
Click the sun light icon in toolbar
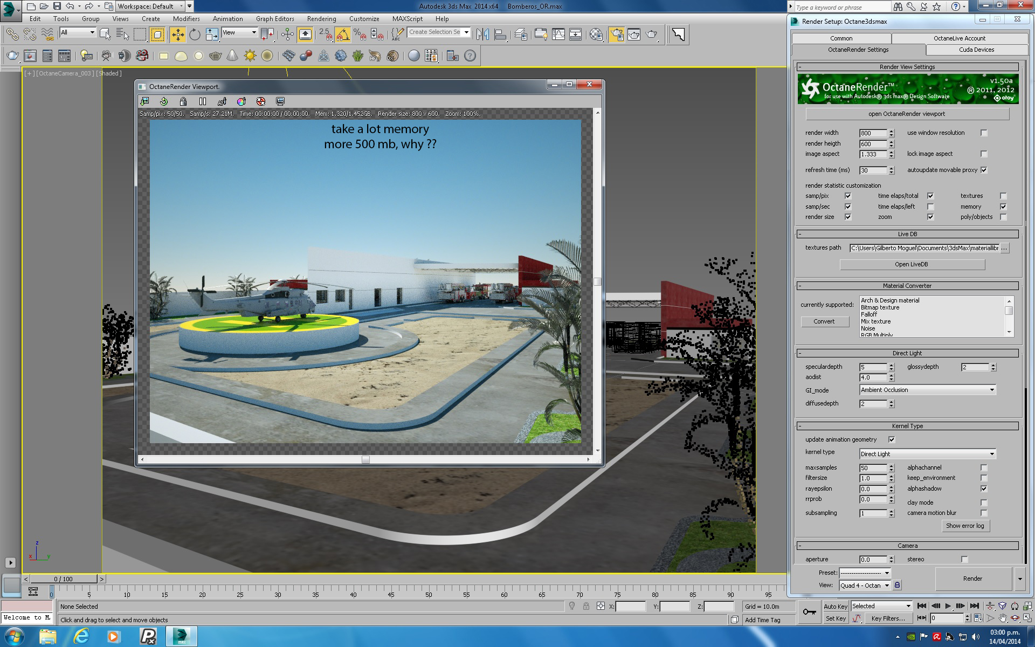tap(250, 56)
